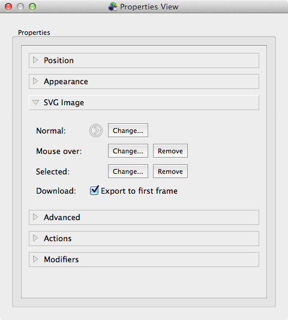Remove the Mouse over image
Screen dimensions: 288x320
[170, 151]
